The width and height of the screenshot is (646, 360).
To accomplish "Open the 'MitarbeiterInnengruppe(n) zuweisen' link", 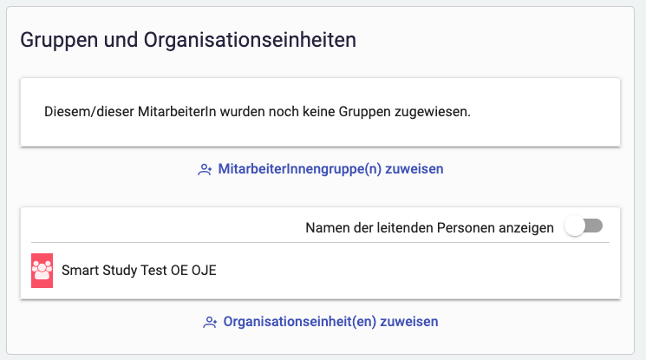I will [330, 169].
